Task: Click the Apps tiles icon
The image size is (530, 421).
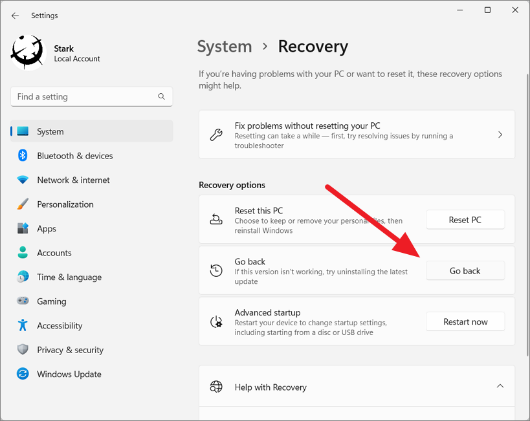Action: [x=23, y=228]
